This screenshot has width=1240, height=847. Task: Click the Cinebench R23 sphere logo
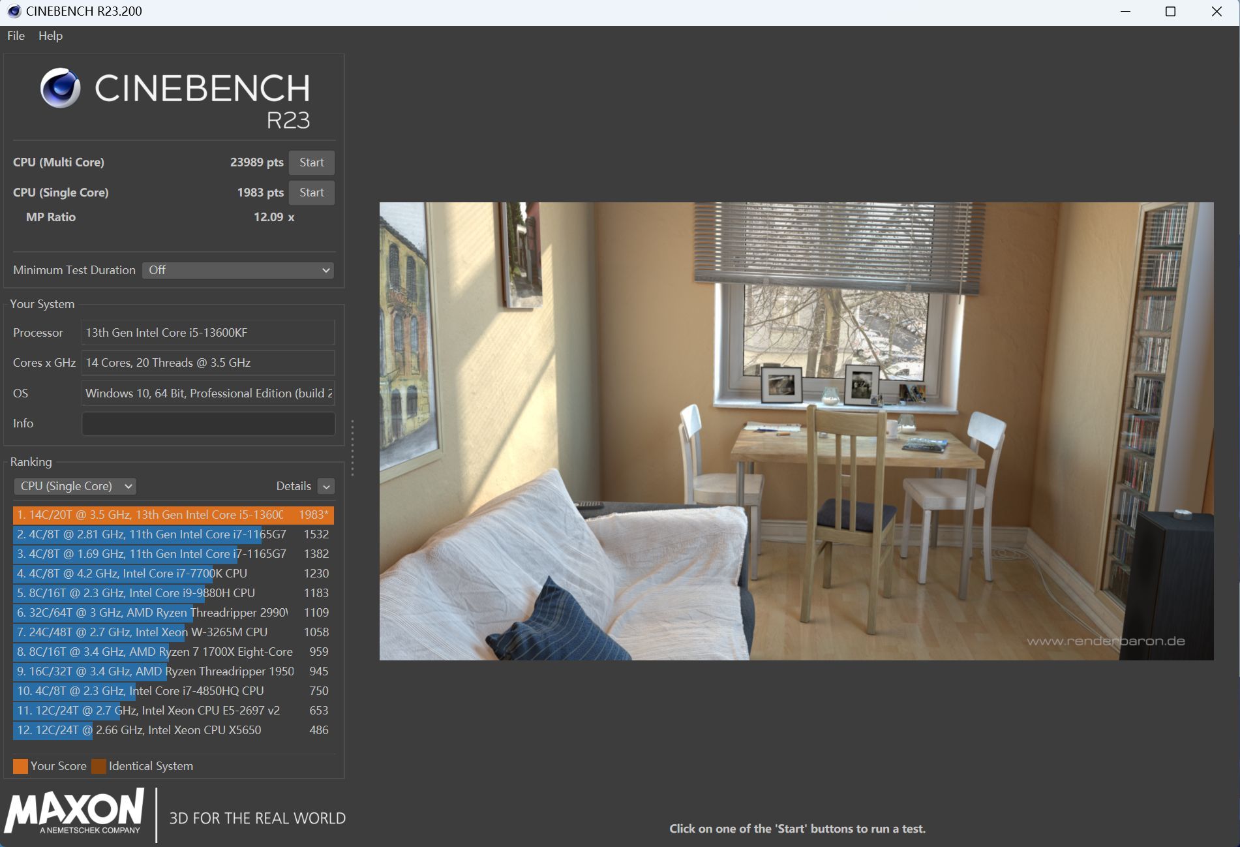[x=60, y=88]
